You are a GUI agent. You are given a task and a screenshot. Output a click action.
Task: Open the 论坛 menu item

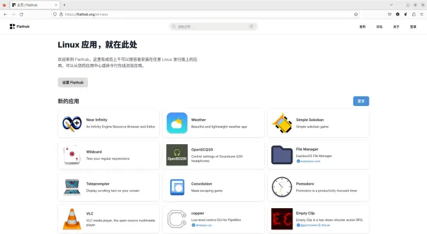[379, 27]
